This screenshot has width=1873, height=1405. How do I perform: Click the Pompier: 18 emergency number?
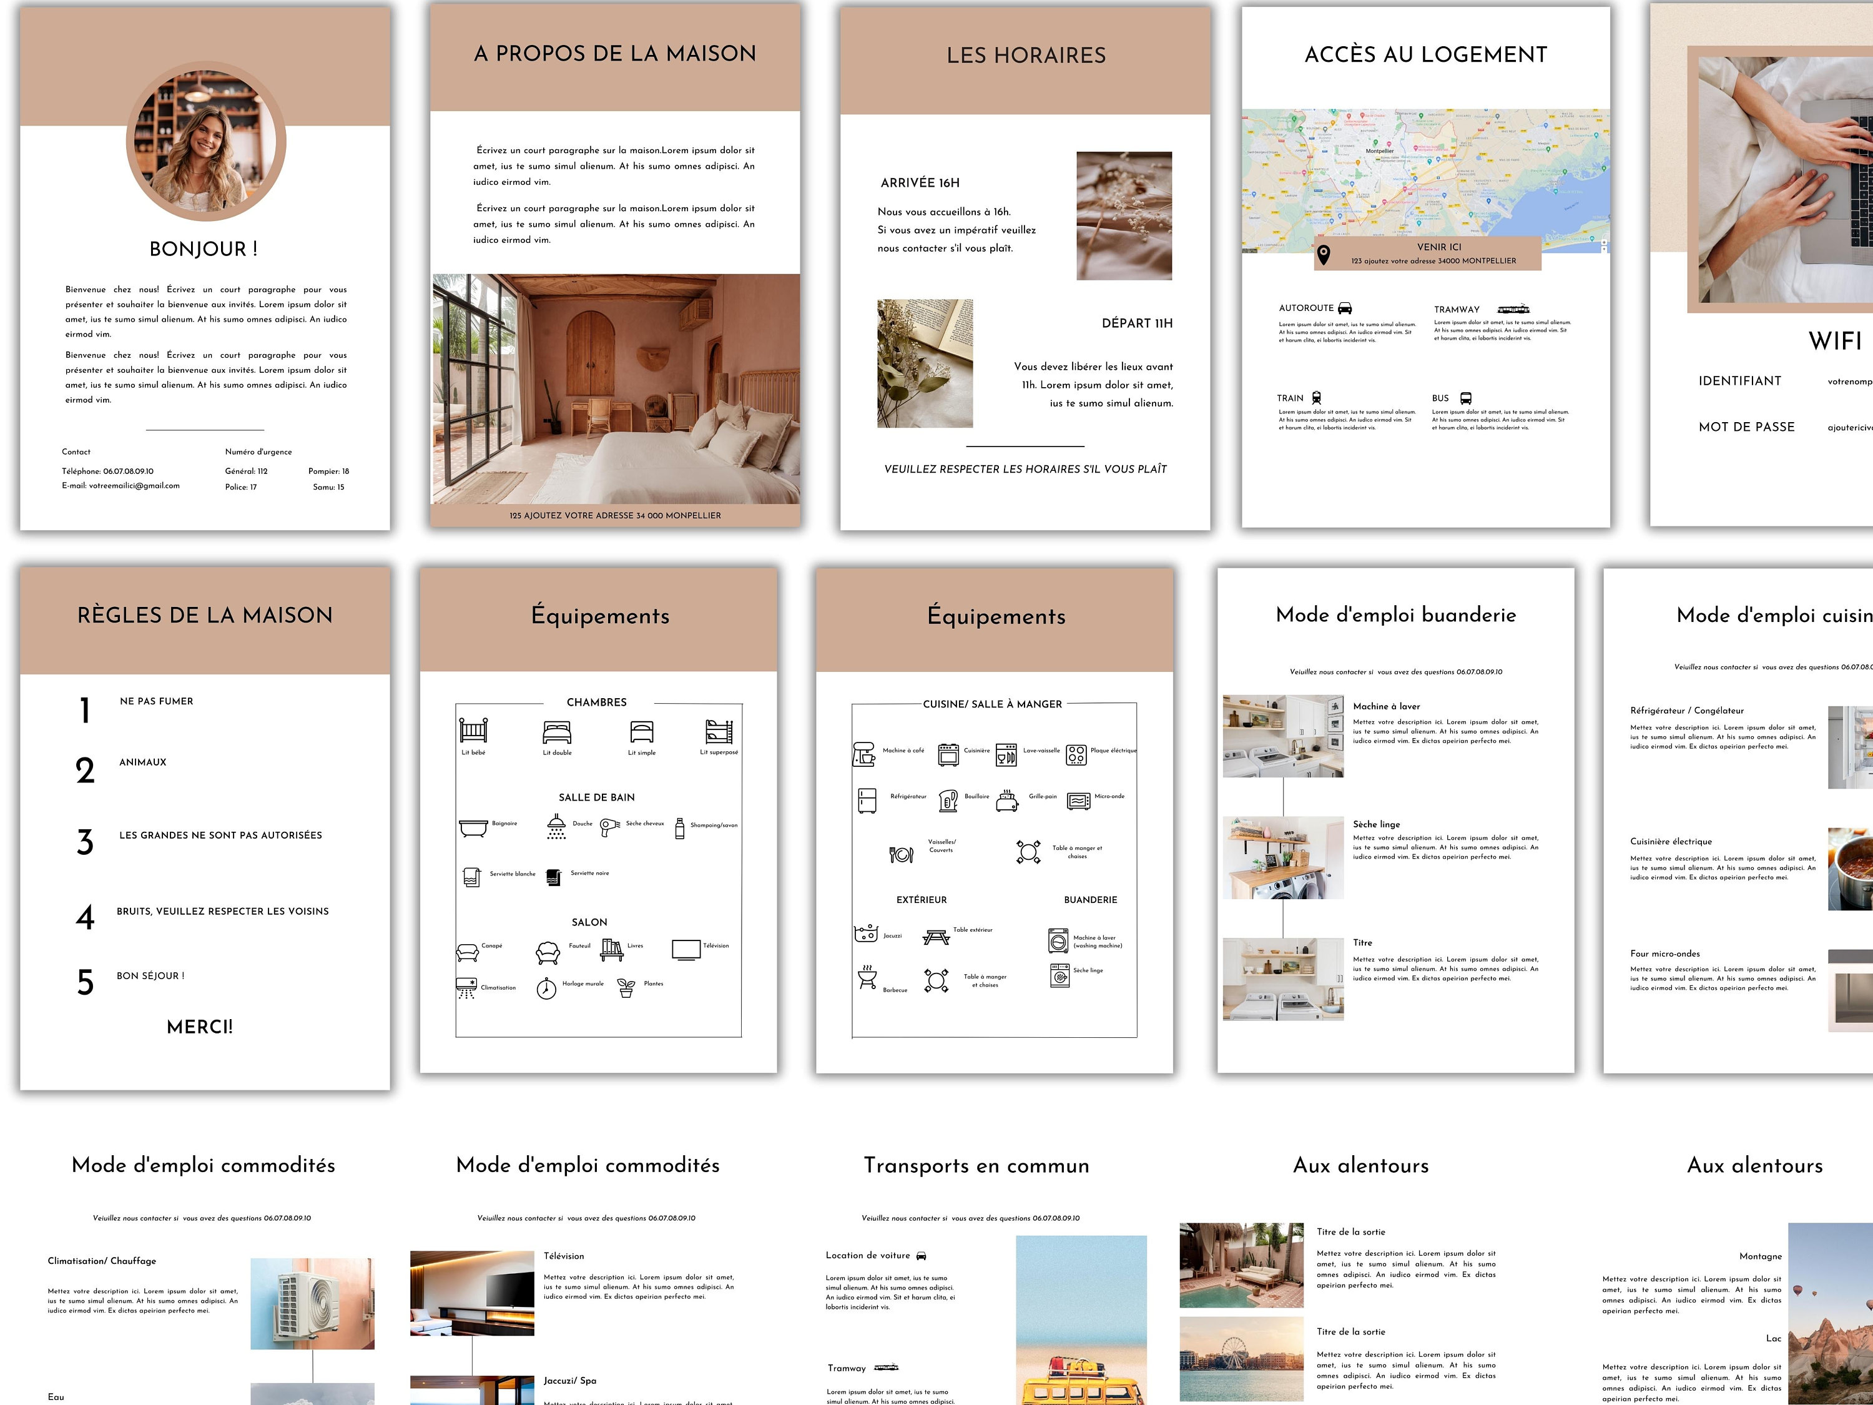pos(328,471)
